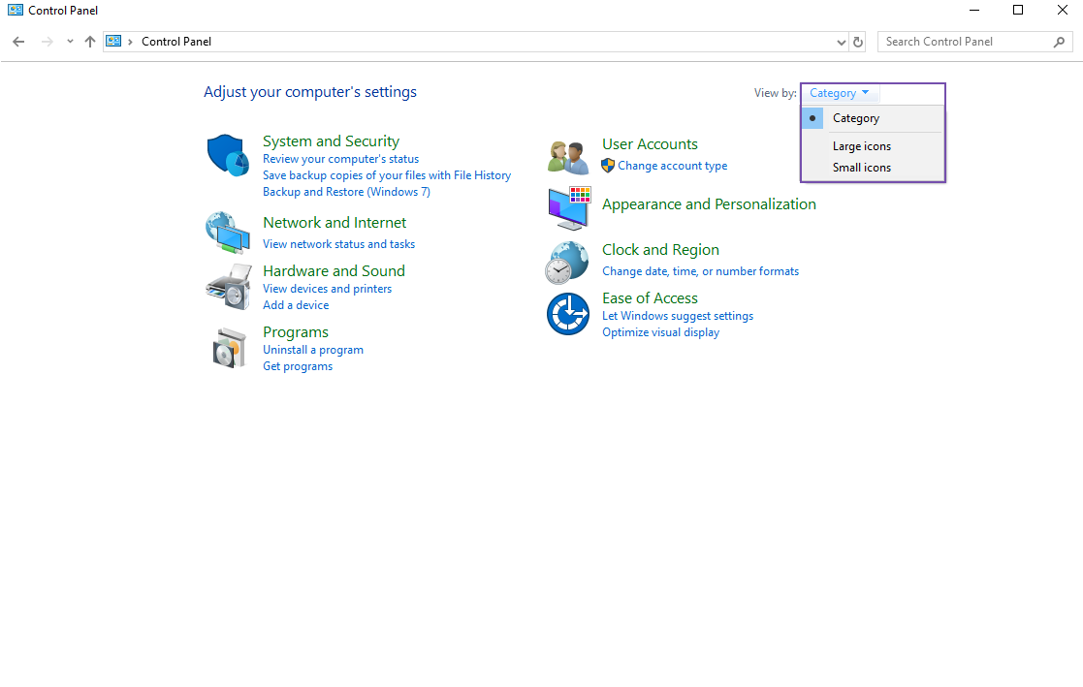Open Programs heading

pyautogui.click(x=296, y=332)
